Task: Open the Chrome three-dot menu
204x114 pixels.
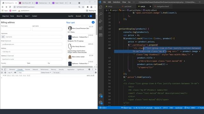Action: pyautogui.click(x=95, y=7)
